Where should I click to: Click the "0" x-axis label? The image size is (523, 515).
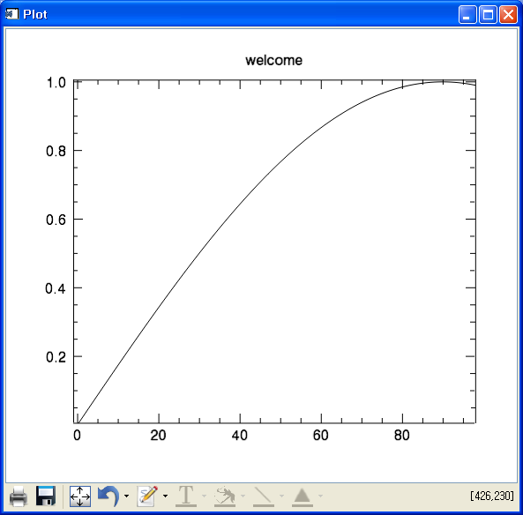coord(77,436)
